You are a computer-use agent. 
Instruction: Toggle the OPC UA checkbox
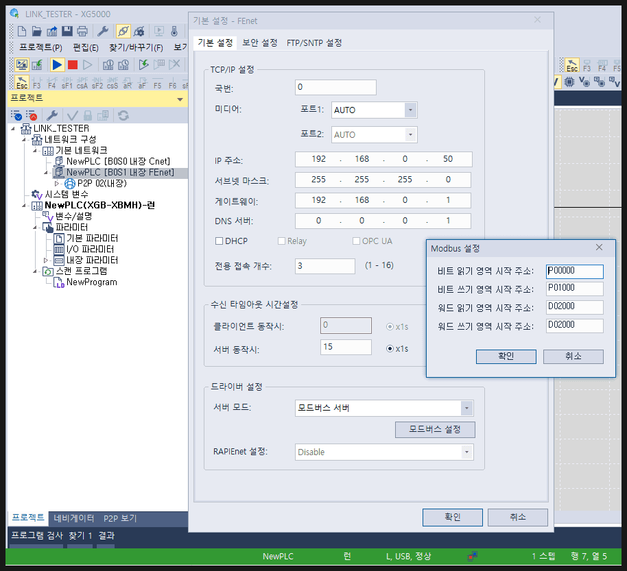coord(356,241)
